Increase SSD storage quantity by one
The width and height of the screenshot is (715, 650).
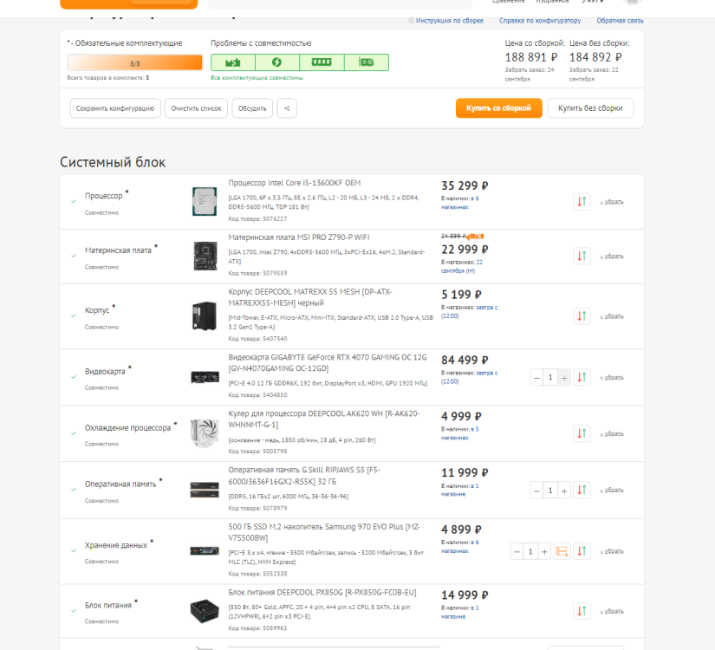click(544, 551)
